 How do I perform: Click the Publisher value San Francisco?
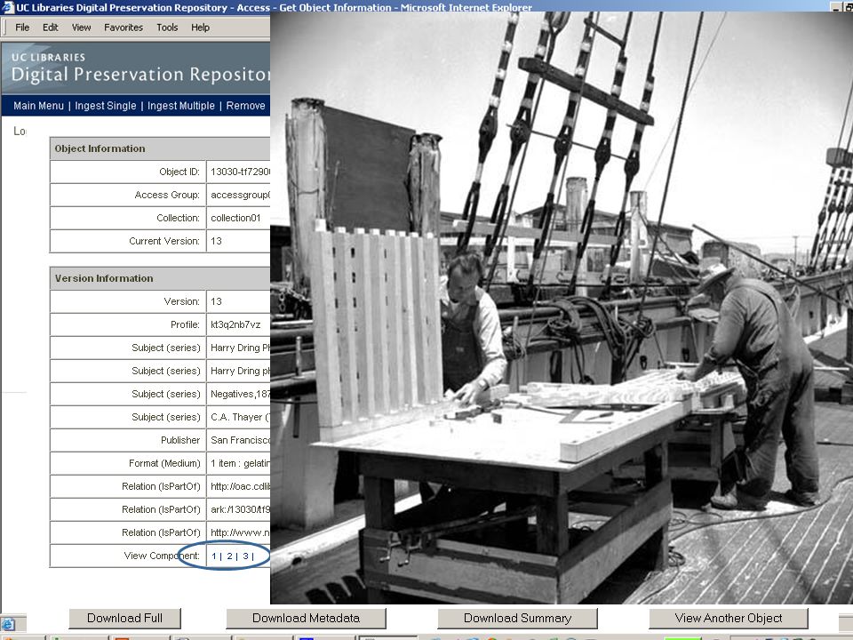tap(240, 440)
